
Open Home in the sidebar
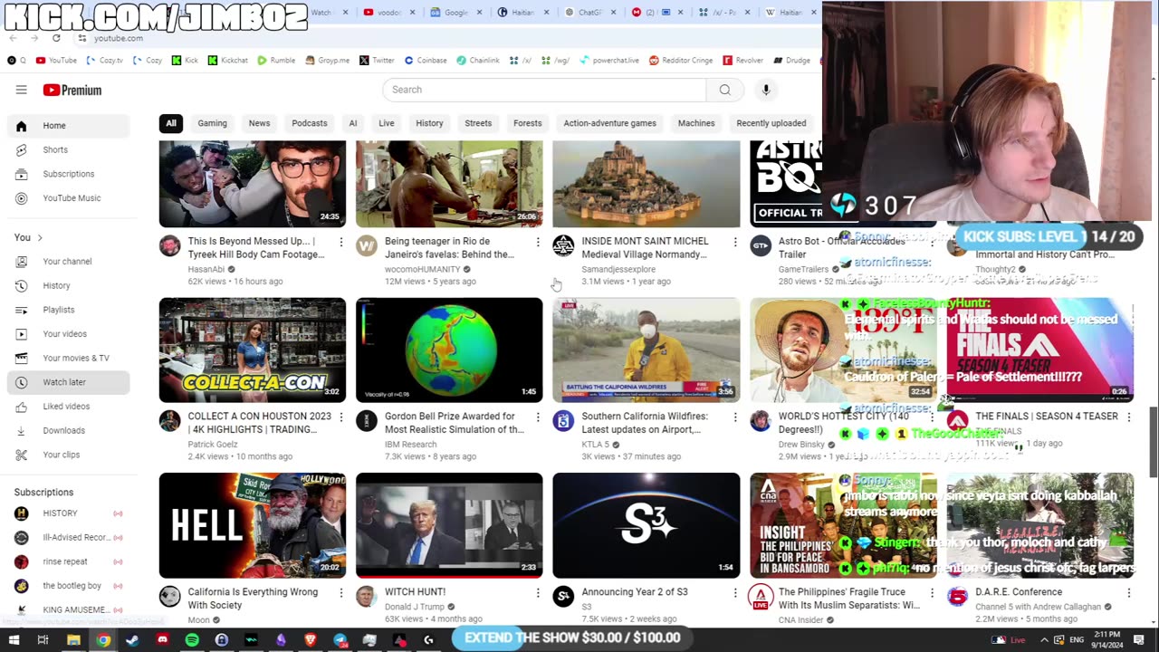pyautogui.click(x=68, y=126)
